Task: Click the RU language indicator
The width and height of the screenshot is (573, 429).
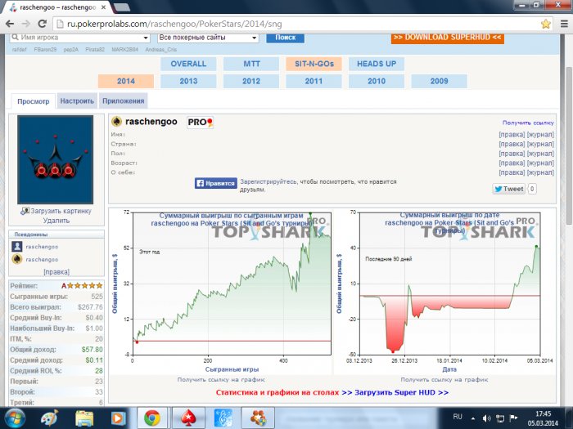Action: [458, 417]
